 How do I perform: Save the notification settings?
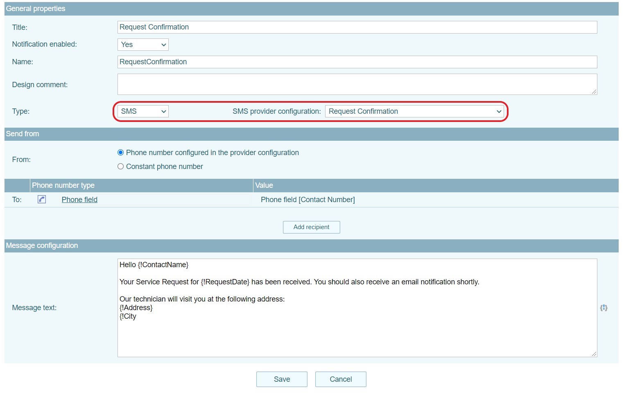point(282,379)
